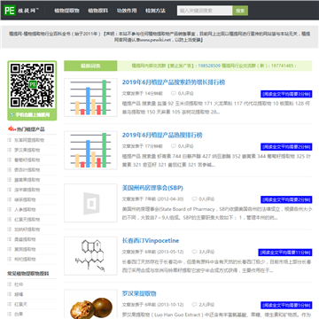Open 加纳籽提取物 in sidebar list

coord(27,230)
